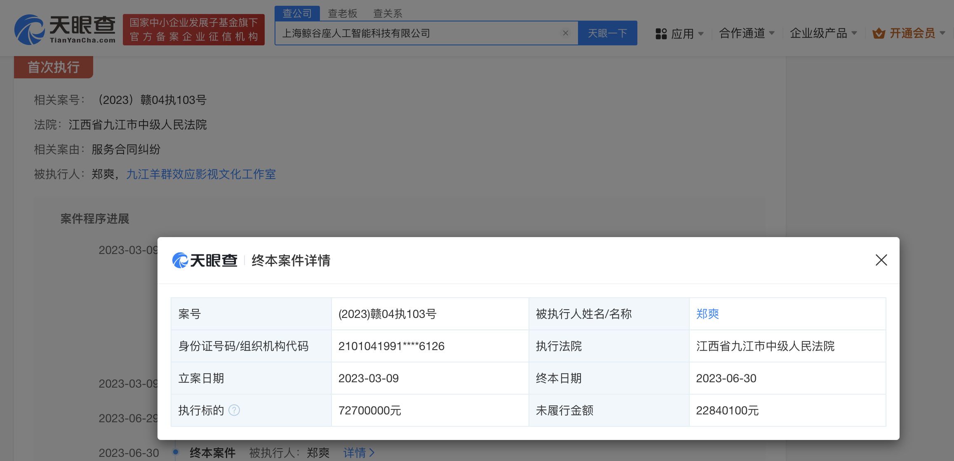Select the 查公司 tab

click(297, 13)
